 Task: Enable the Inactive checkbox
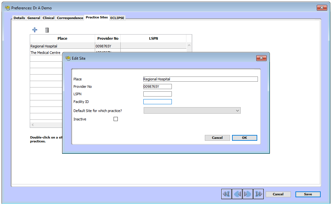pos(116,119)
